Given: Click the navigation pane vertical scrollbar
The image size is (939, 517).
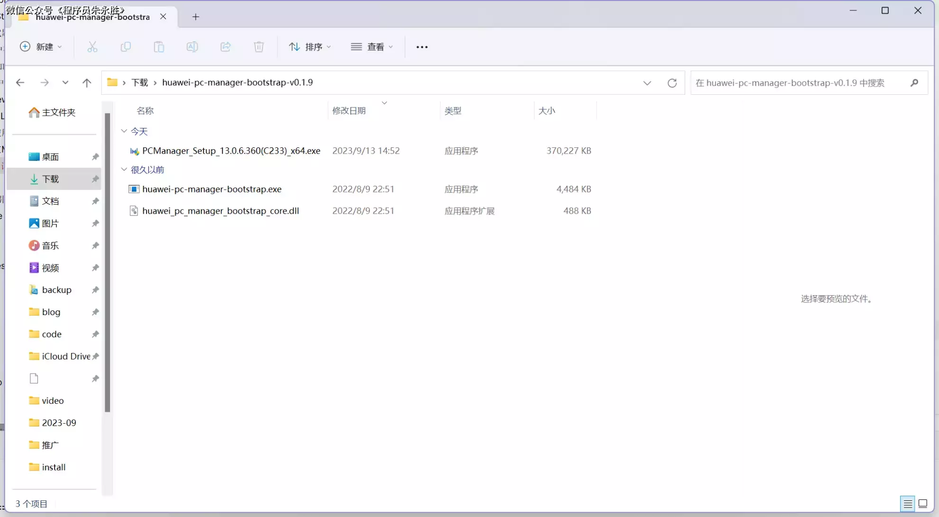Looking at the screenshot, I should 108,263.
